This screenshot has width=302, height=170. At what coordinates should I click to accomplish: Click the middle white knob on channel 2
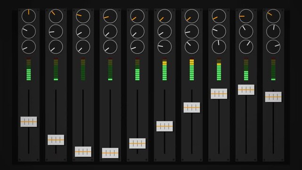(56, 32)
